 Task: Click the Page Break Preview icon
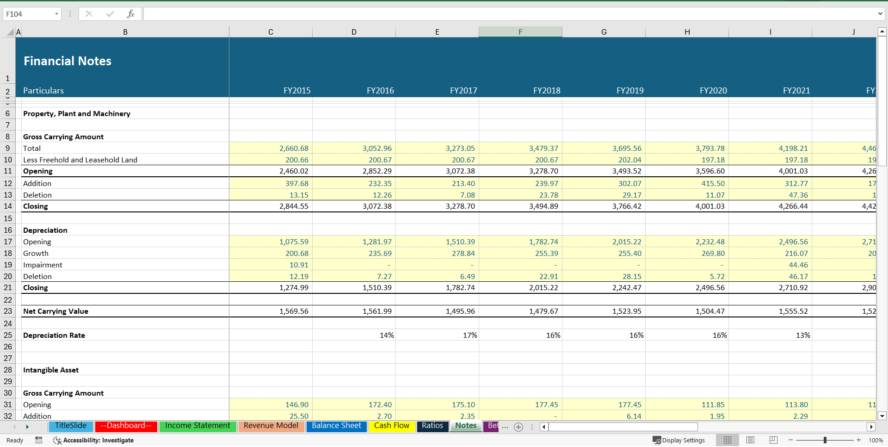pyautogui.click(x=773, y=440)
